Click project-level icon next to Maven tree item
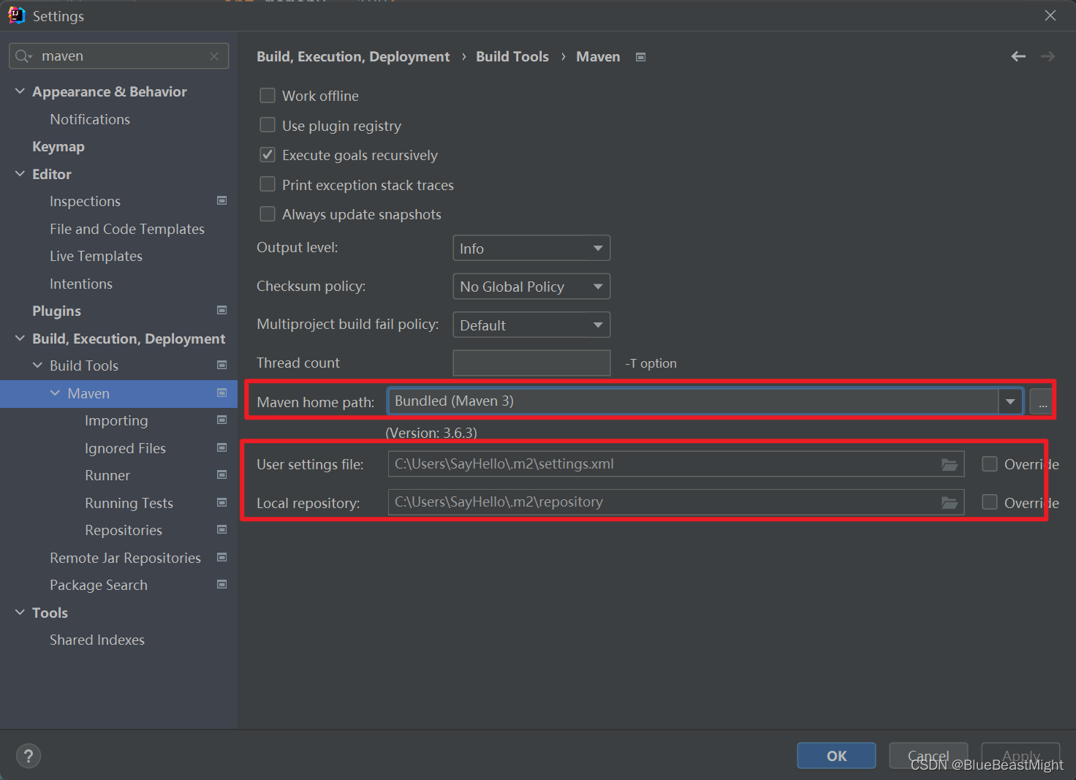1076x780 pixels. tap(222, 393)
